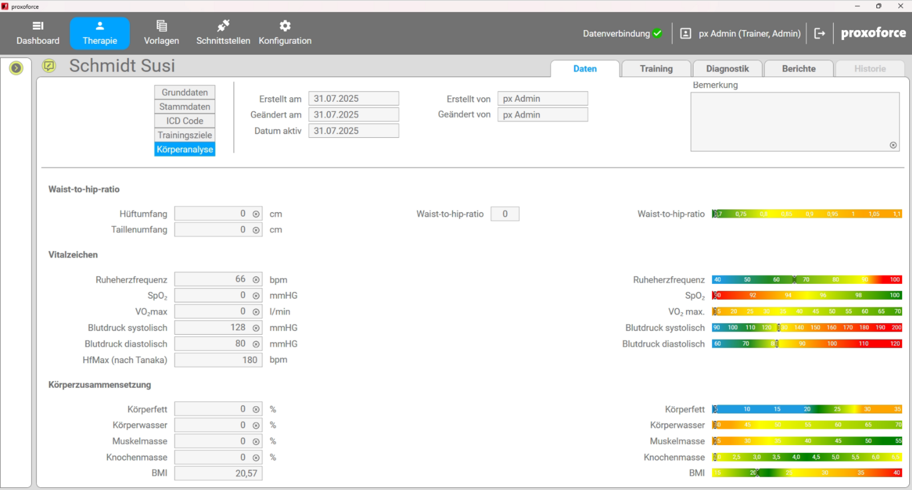Click the logout icon

point(820,34)
